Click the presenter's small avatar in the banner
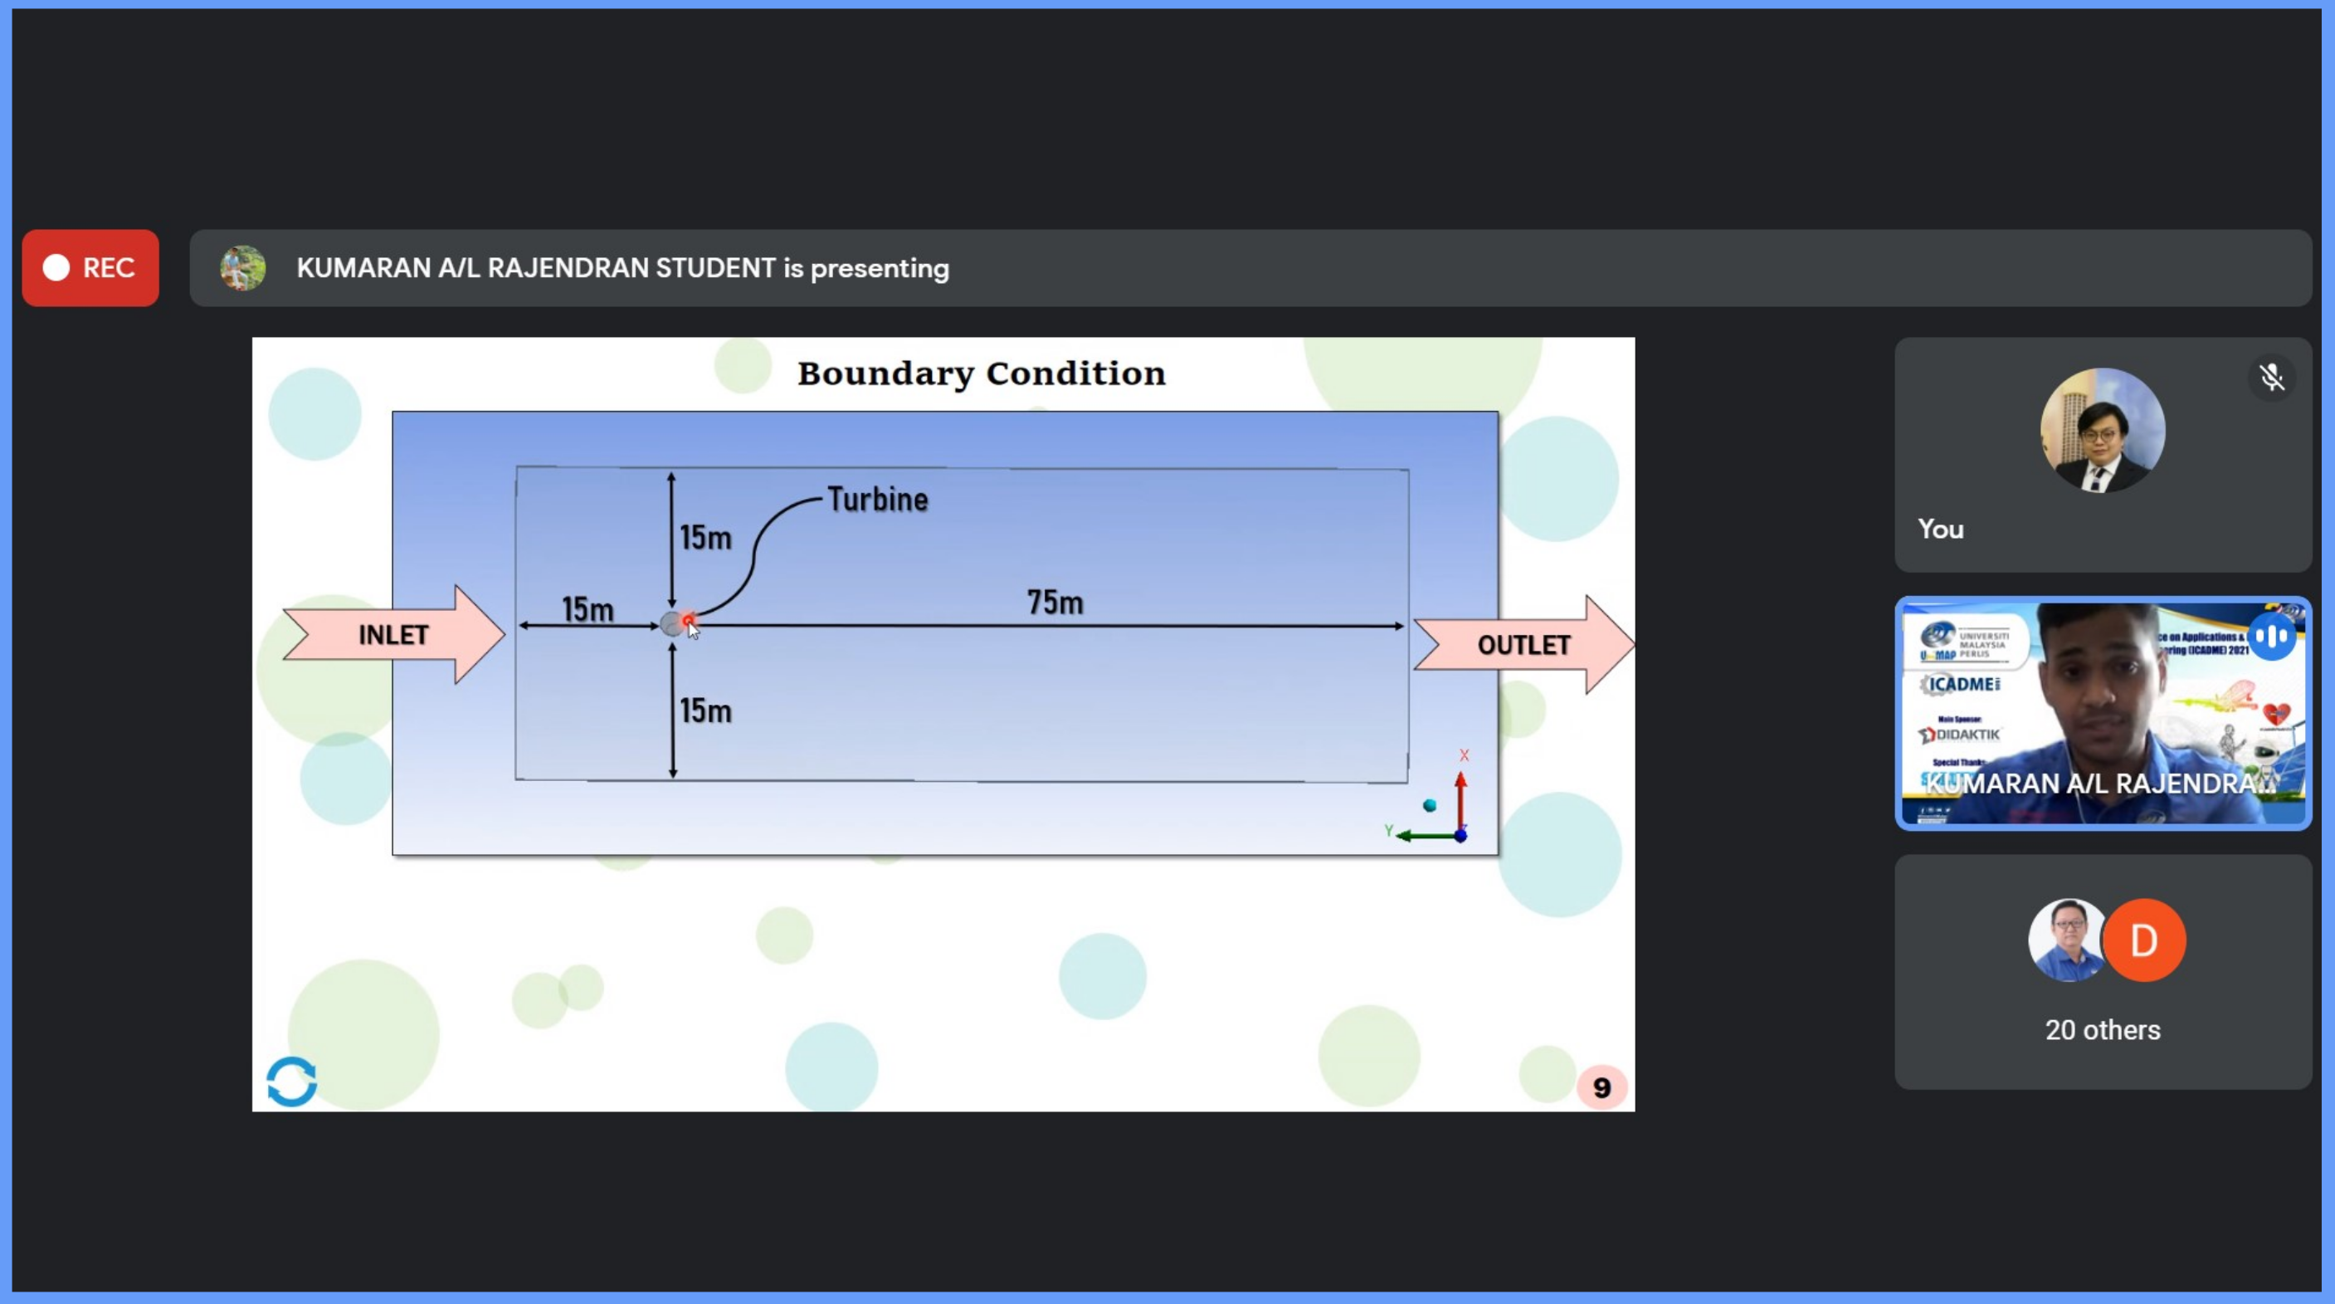Screen dimensions: 2335x1304 242,267
